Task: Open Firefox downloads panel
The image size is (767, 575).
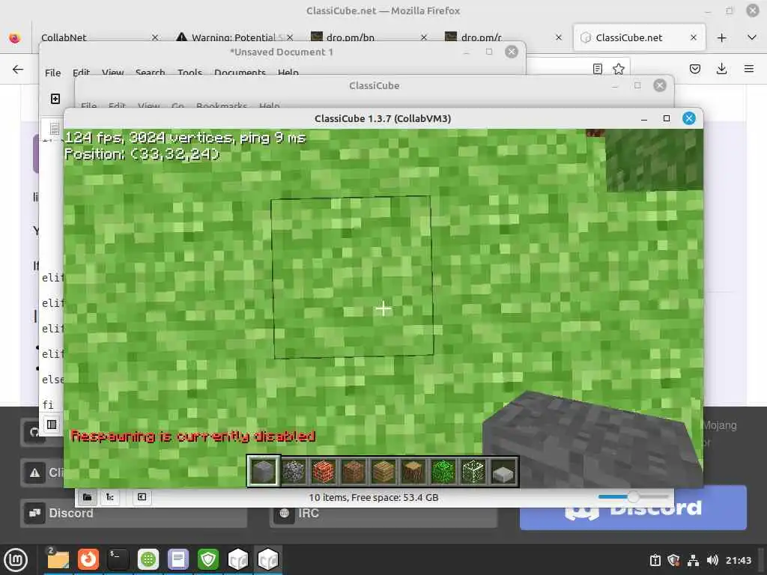Action: (721, 69)
